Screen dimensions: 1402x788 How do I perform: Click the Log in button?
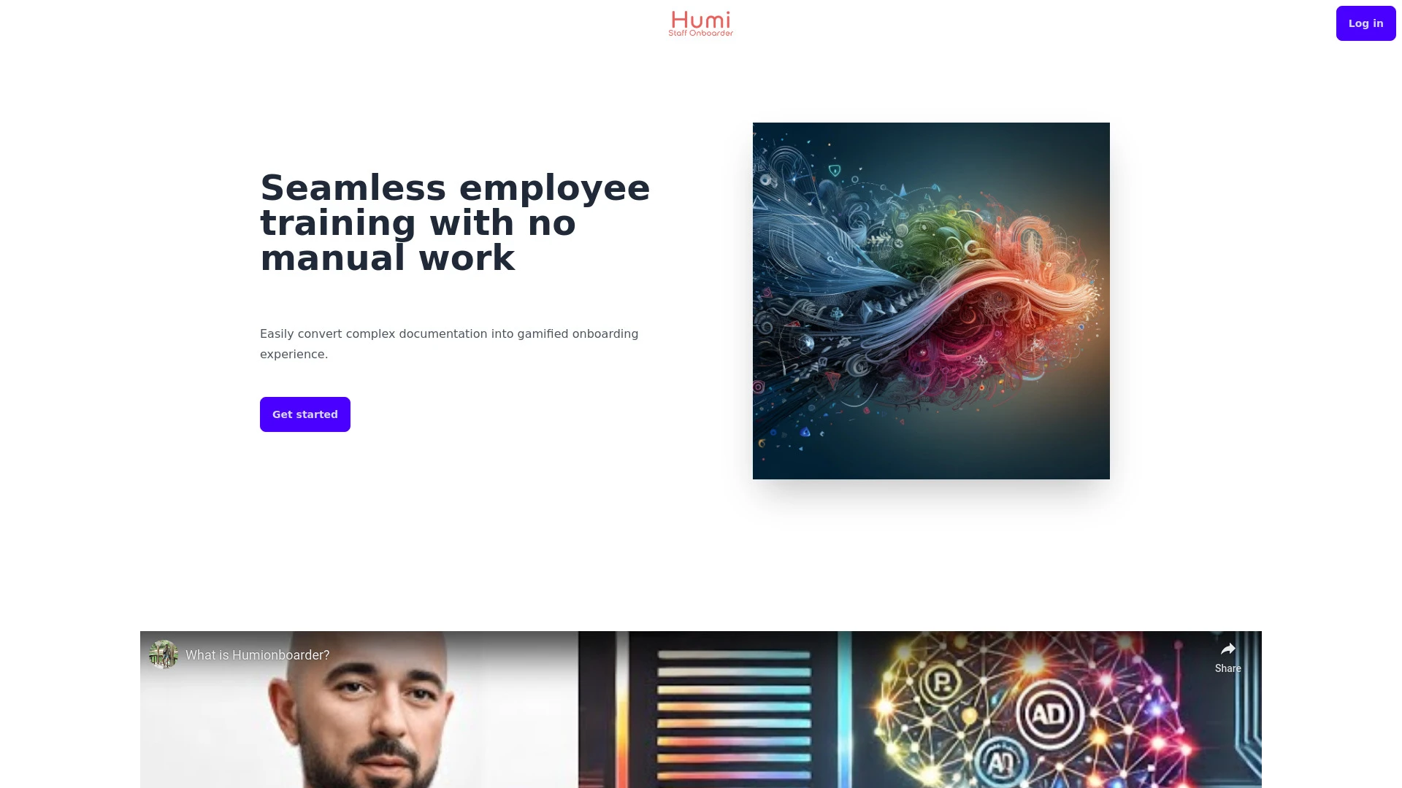[1366, 23]
